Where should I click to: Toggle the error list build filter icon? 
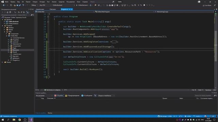(95, 96)
